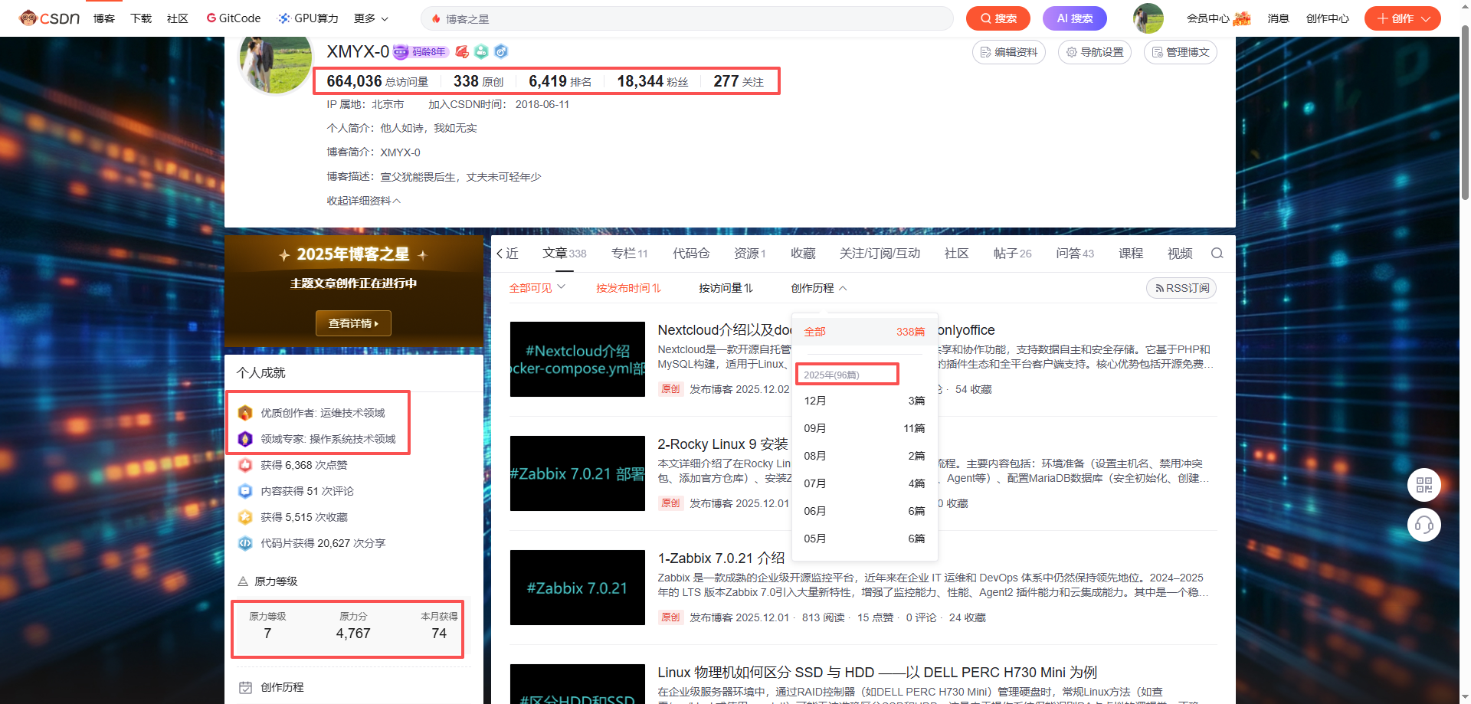Click the 编辑资料 button
Image resolution: width=1471 pixels, height=704 pixels.
(x=1009, y=52)
